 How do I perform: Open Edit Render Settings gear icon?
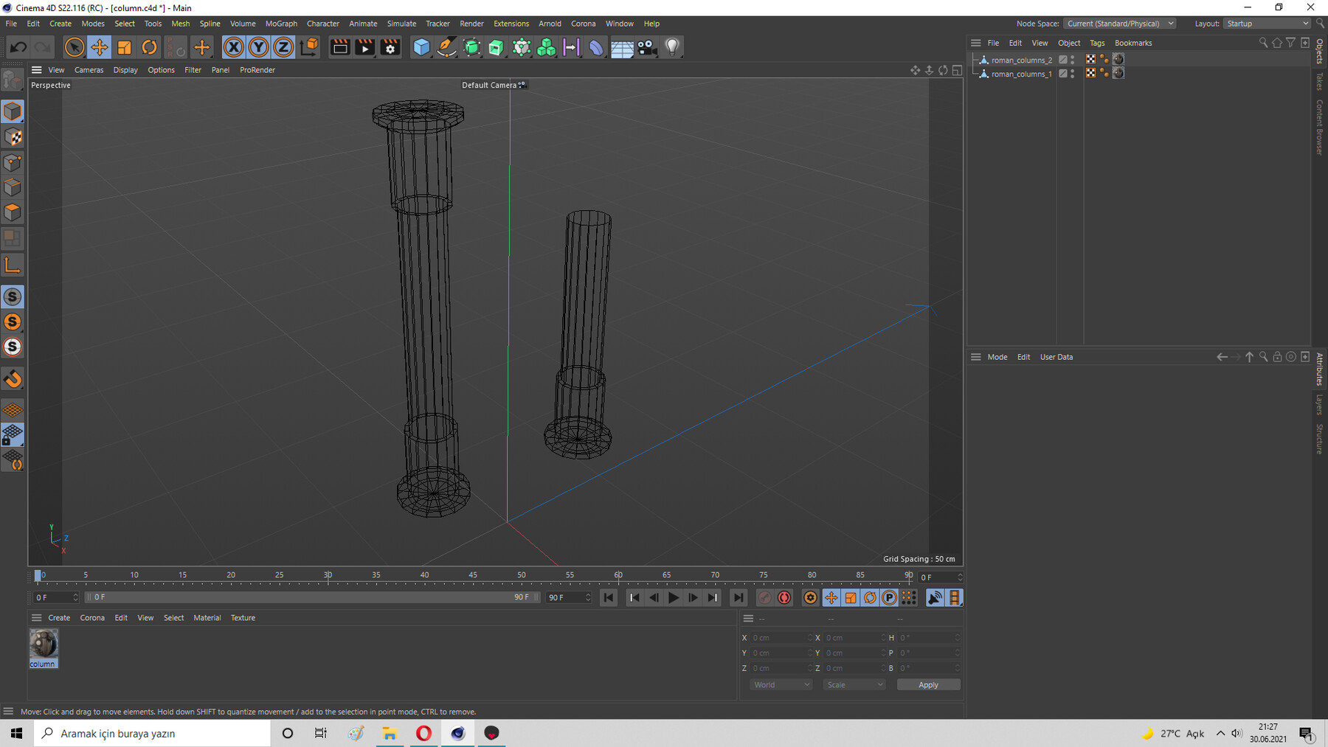[x=390, y=47]
